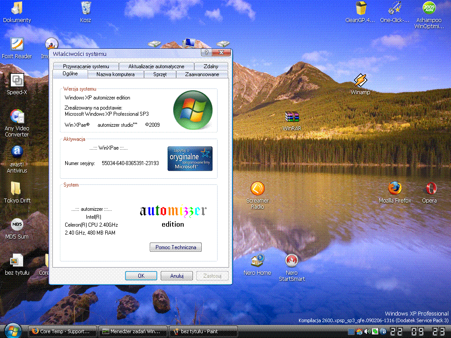Click the Anuluj button
Image resolution: width=451 pixels, height=338 pixels.
coord(177,276)
